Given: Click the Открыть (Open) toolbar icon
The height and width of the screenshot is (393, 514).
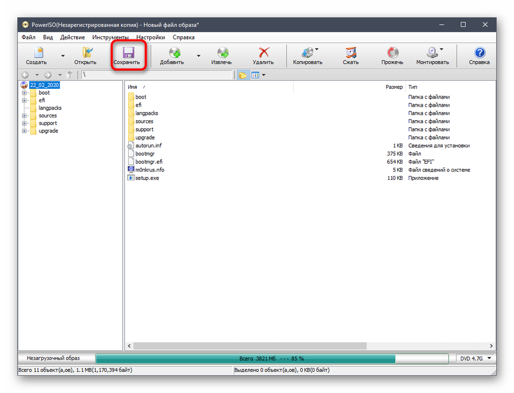Looking at the screenshot, I should pyautogui.click(x=85, y=56).
